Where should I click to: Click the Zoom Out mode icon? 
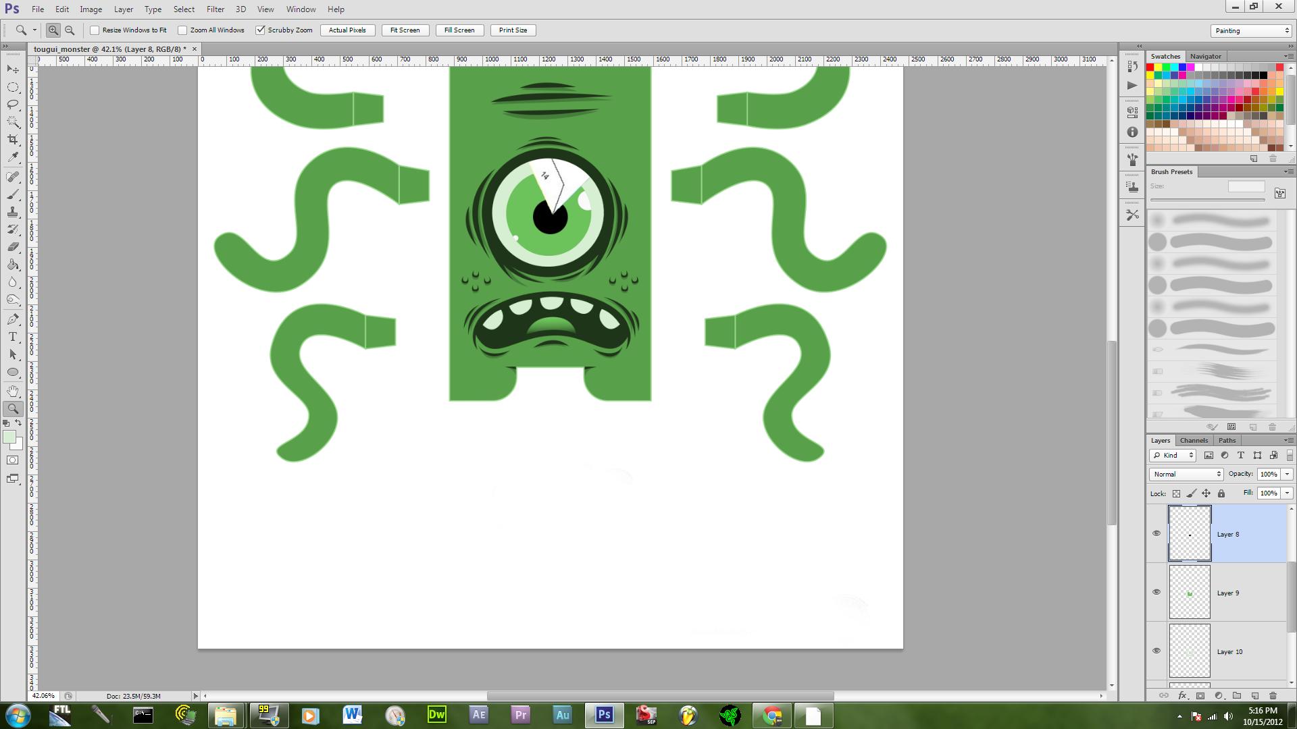point(70,30)
